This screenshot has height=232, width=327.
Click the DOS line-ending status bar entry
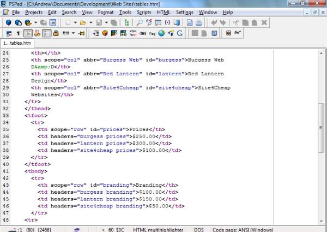199,230
